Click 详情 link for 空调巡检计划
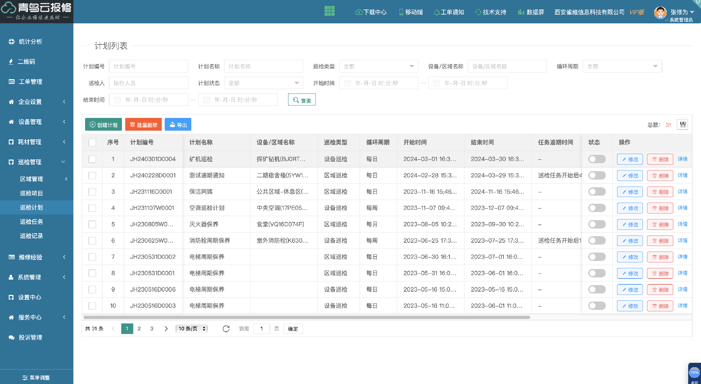Screen dimensions: 701x384 (x=682, y=208)
